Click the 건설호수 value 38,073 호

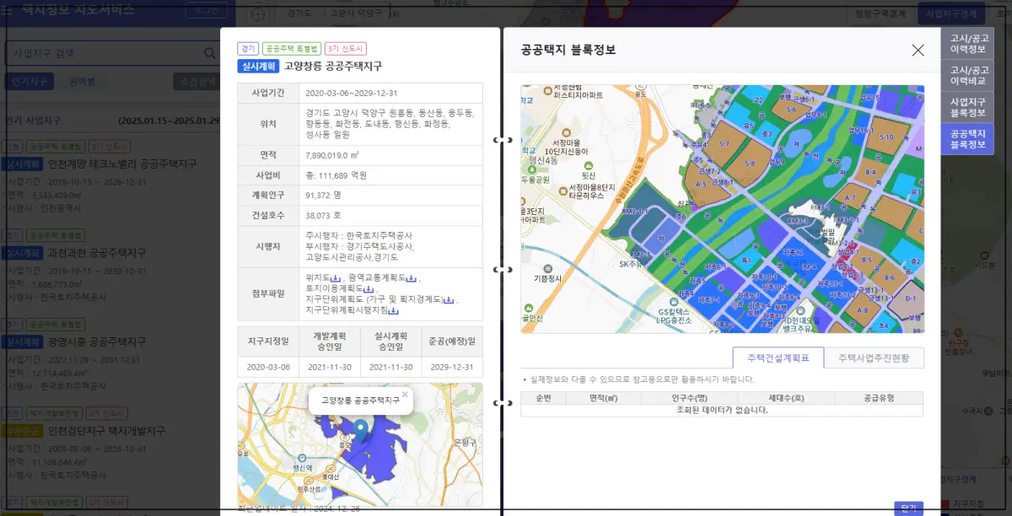click(323, 215)
